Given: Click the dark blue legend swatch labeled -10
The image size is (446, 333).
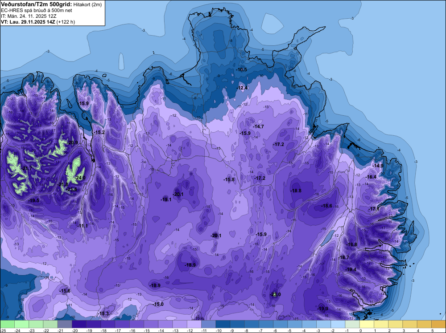Looking at the screenshot, I should click(x=223, y=324).
